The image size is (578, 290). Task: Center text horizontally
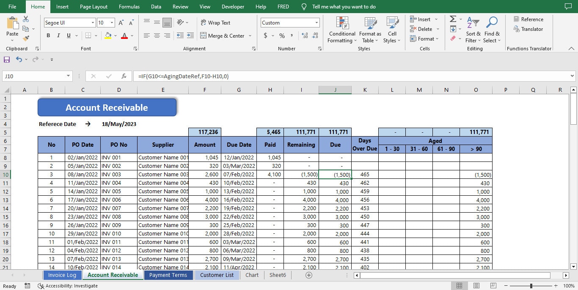(157, 36)
